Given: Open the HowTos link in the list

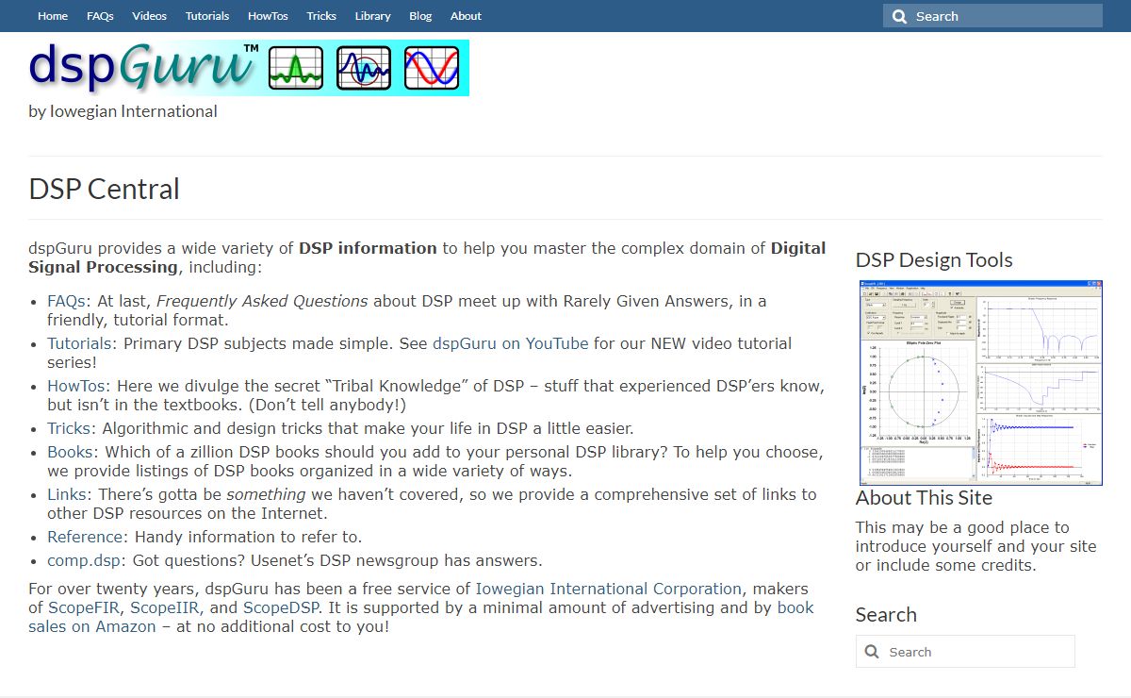Looking at the screenshot, I should point(76,386).
